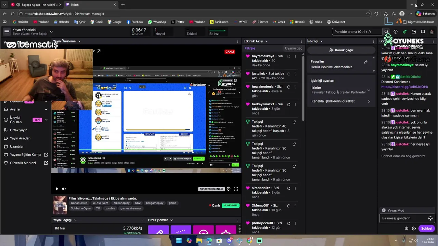Expand the Etkinlik Akışı panel dropdown

[x=266, y=41]
